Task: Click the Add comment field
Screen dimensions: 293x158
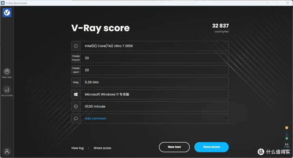Action: coord(150,119)
